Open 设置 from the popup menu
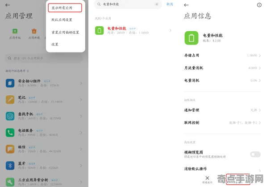 (x=55, y=45)
